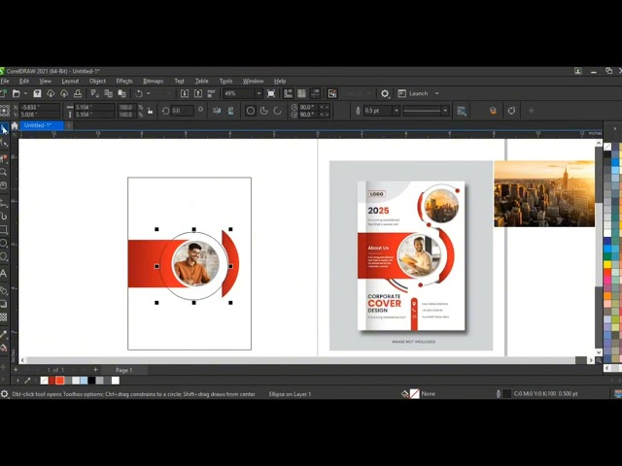Select the Eyedropper tool in toolbox
The image size is (622, 466).
4,334
